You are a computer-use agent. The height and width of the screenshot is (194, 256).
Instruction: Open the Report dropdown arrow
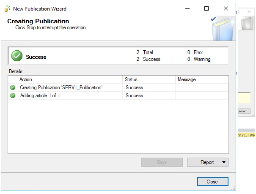coord(224,162)
